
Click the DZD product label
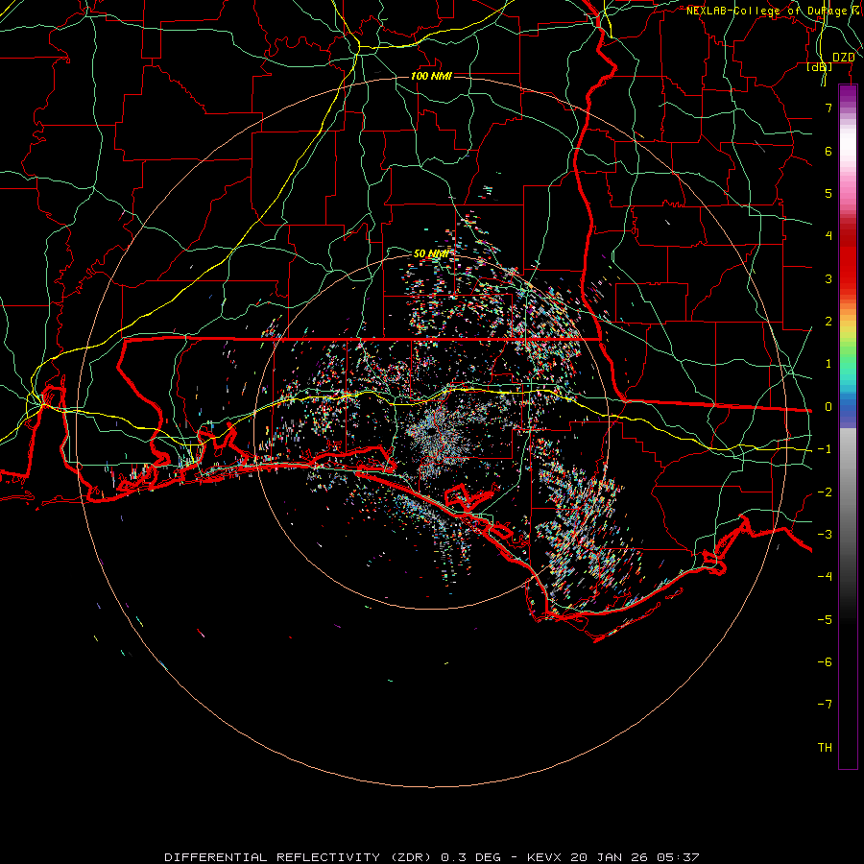coord(843,58)
